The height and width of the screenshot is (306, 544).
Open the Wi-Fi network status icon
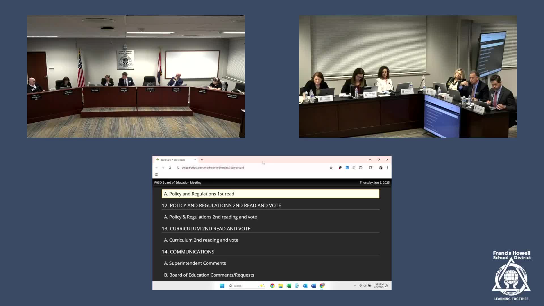pyautogui.click(x=360, y=286)
